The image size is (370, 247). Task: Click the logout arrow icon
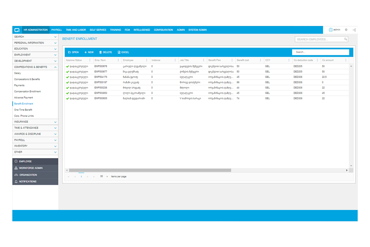tap(354, 30)
